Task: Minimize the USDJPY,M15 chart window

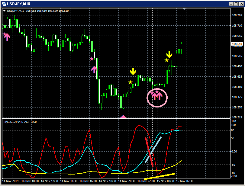Action: pos(231,4)
